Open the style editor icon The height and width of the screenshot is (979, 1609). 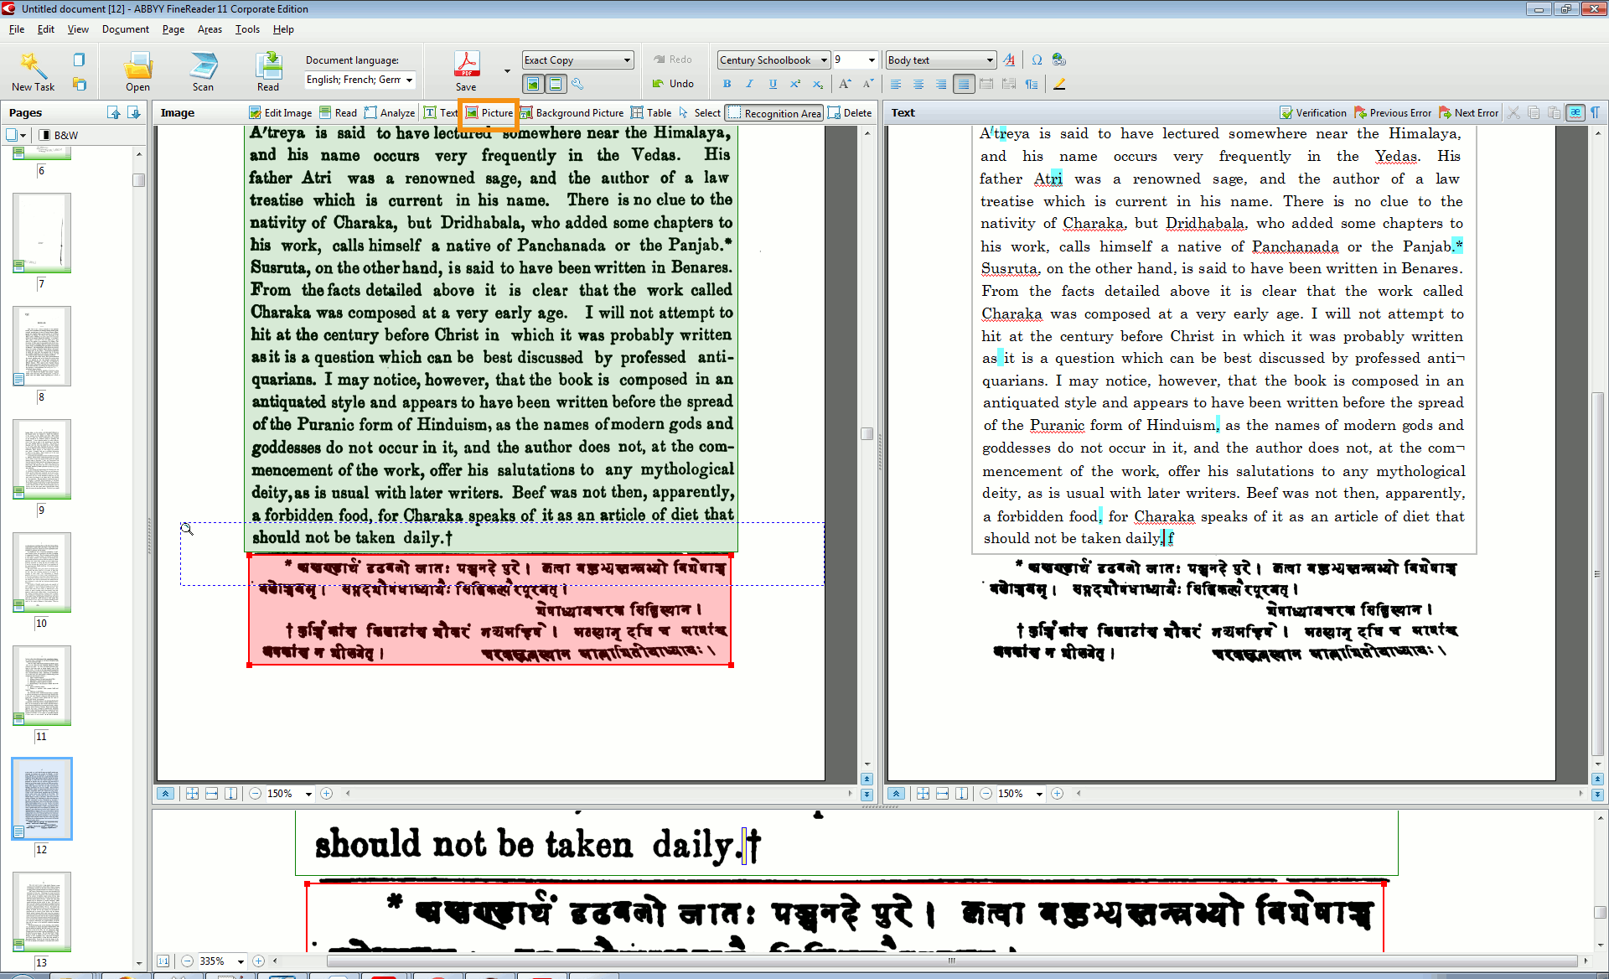[x=1009, y=60]
